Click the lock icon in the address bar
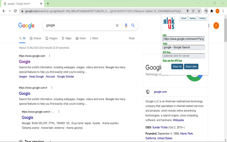The width and height of the screenshot is (227, 142). (22, 11)
